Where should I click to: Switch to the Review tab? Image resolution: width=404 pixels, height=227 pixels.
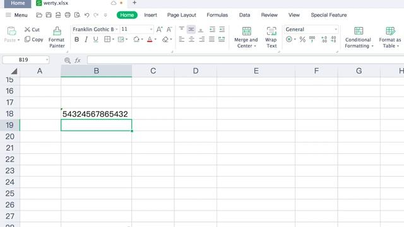[x=270, y=15]
